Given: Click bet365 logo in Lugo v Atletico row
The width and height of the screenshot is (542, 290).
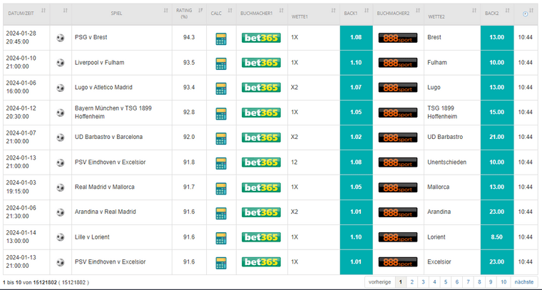Looking at the screenshot, I should coord(261,88).
